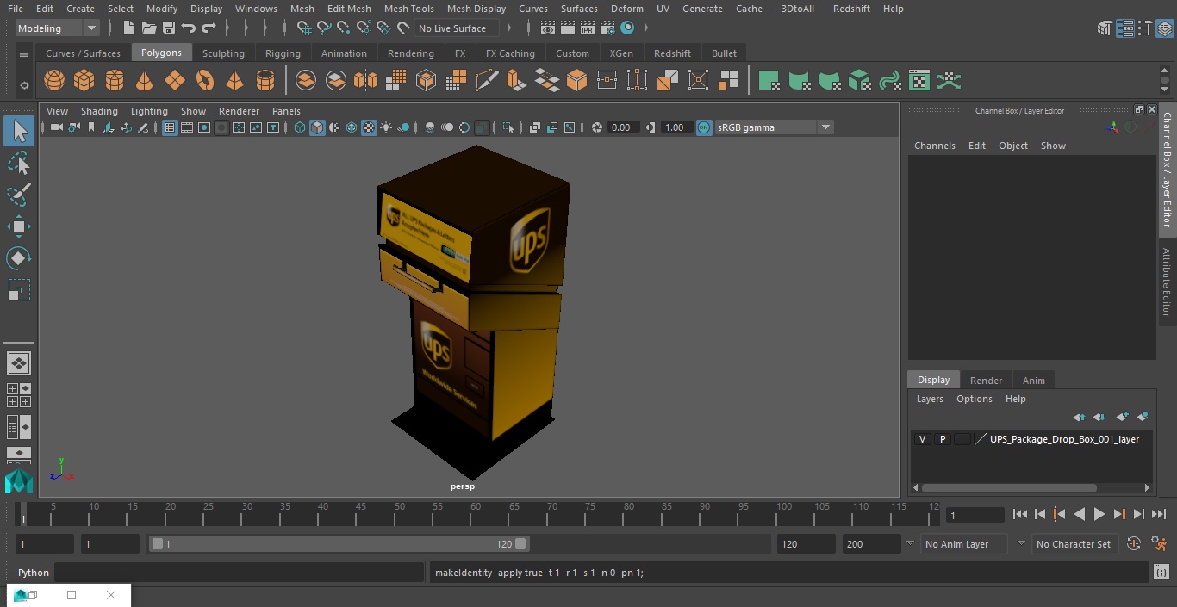This screenshot has height=607, width=1177.
Task: Create a polygon sphere from the shelf
Action: coord(54,81)
